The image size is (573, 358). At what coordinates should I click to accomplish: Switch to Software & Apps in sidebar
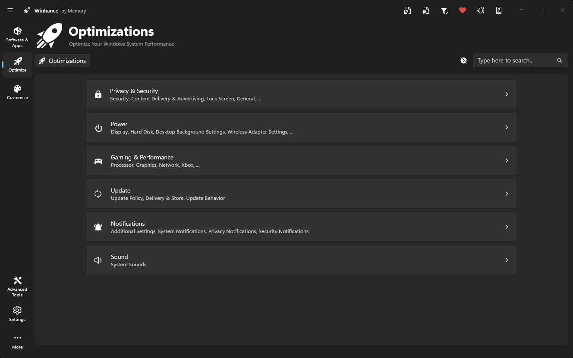17,37
